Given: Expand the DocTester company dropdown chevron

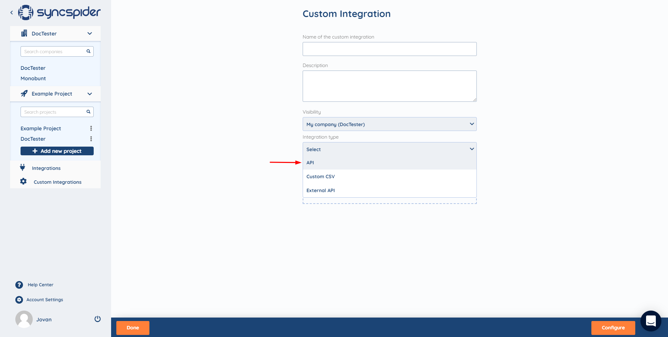Looking at the screenshot, I should click(x=90, y=33).
